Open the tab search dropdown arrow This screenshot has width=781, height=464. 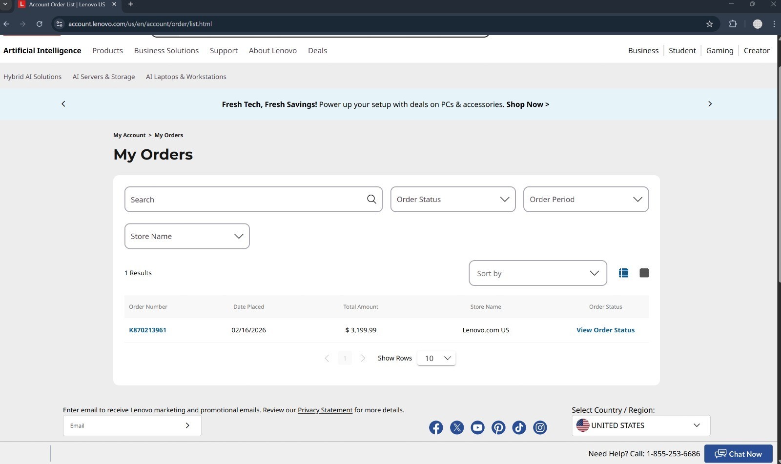coord(5,4)
